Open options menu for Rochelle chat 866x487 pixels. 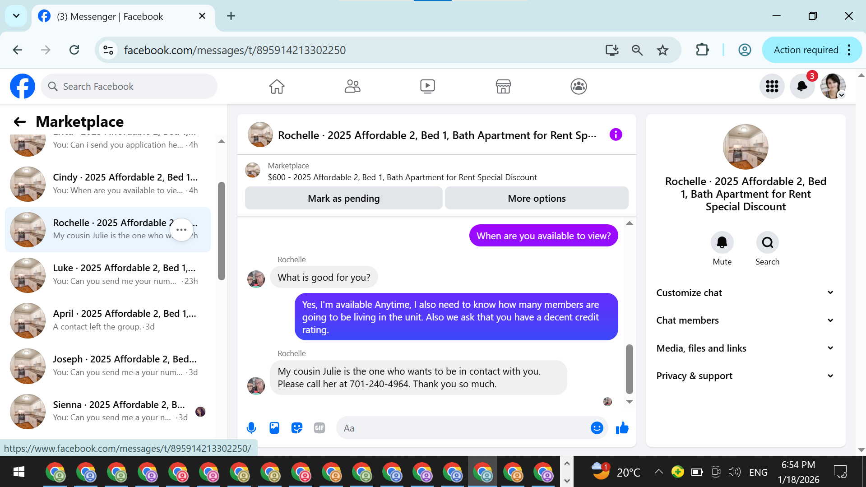coord(181,230)
